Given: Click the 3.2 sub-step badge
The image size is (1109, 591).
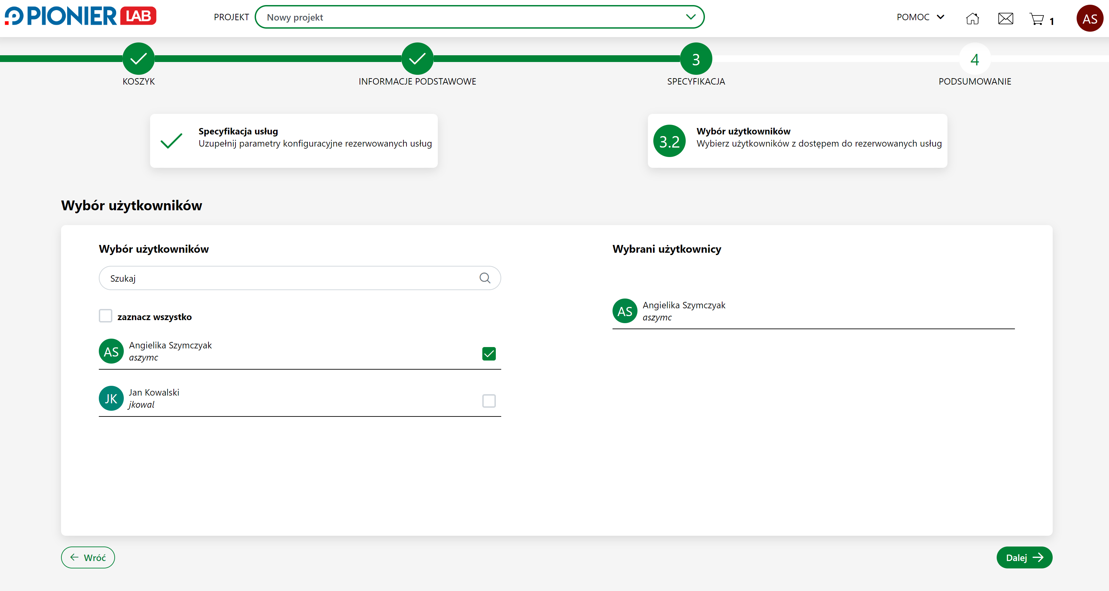Looking at the screenshot, I should tap(670, 141).
